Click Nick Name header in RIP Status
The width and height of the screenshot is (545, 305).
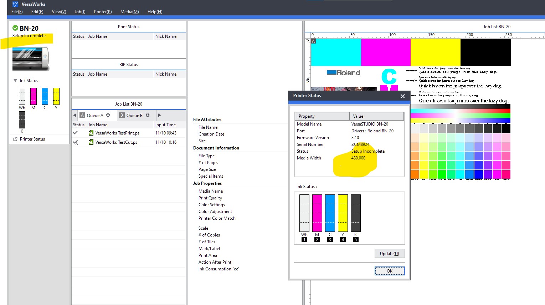166,74
